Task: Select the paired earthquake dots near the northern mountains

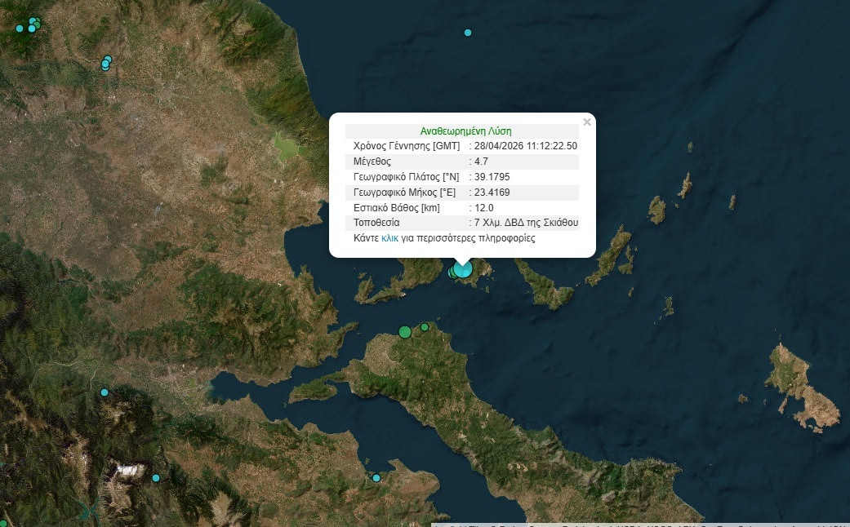Action: [106, 64]
